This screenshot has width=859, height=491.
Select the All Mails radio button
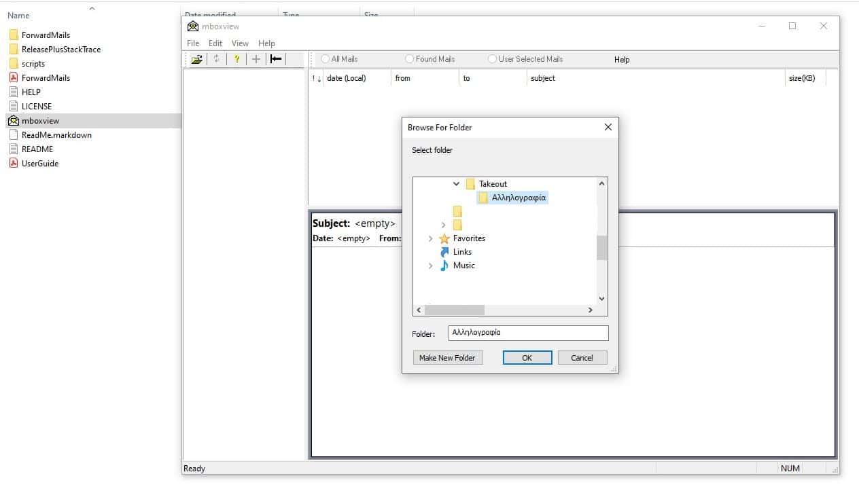click(326, 59)
